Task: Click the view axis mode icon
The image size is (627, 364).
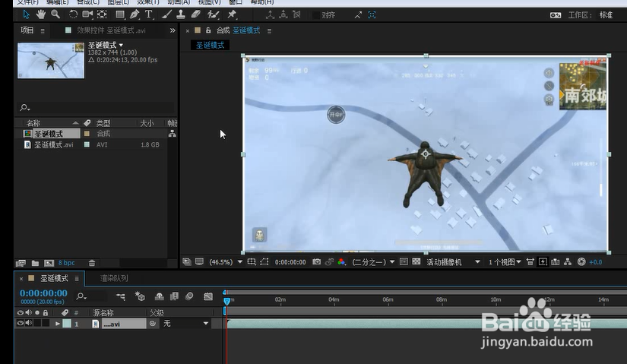Action: point(296,14)
